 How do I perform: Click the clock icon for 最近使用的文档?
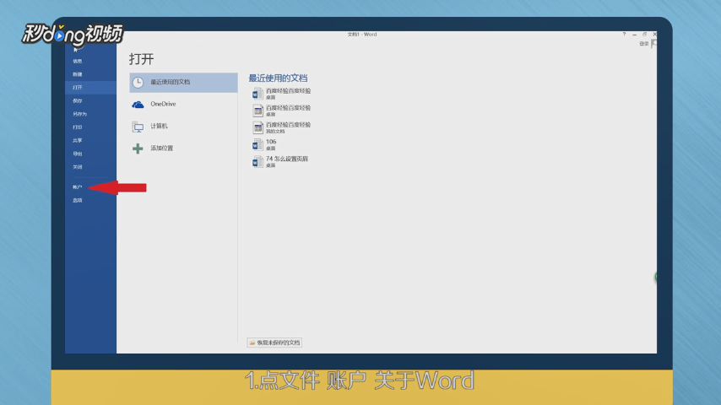point(138,83)
